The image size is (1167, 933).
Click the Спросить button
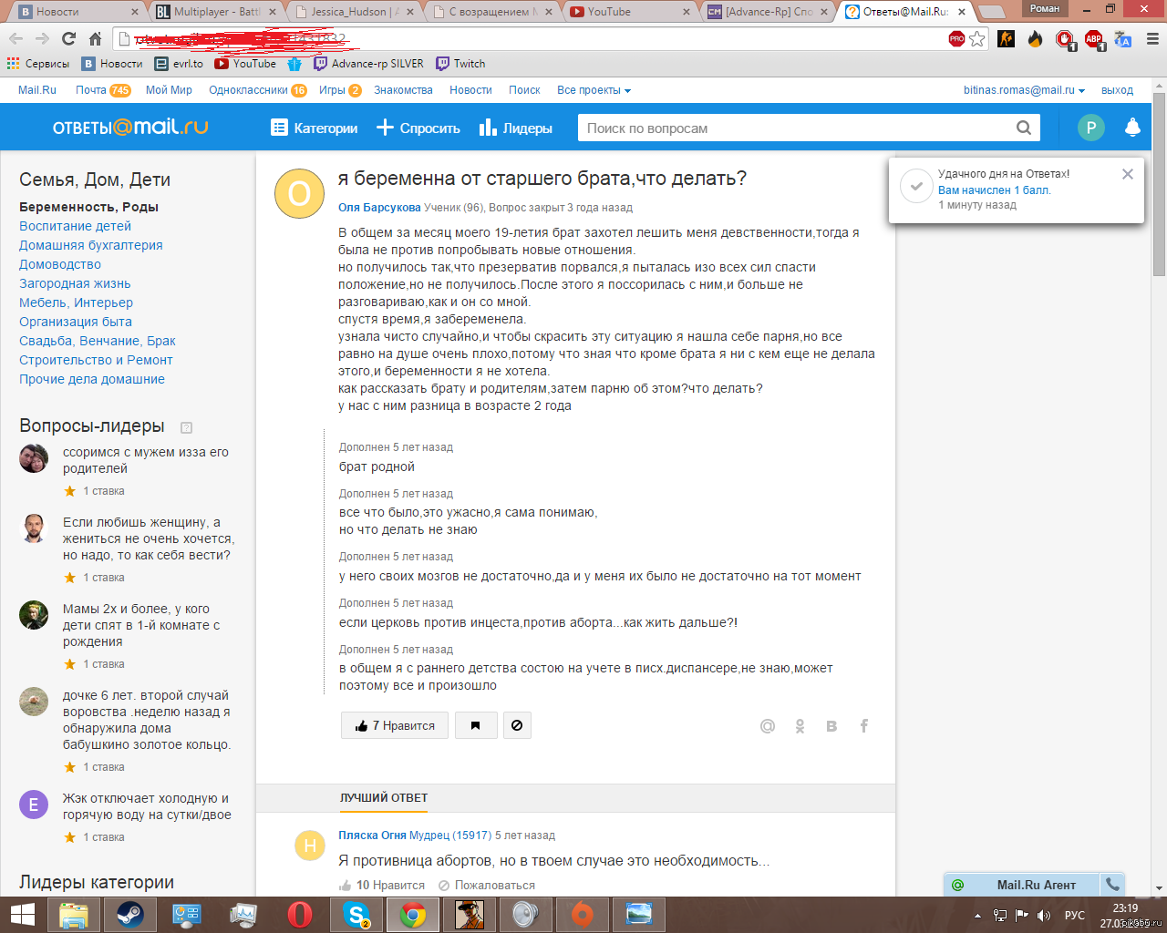pos(418,128)
